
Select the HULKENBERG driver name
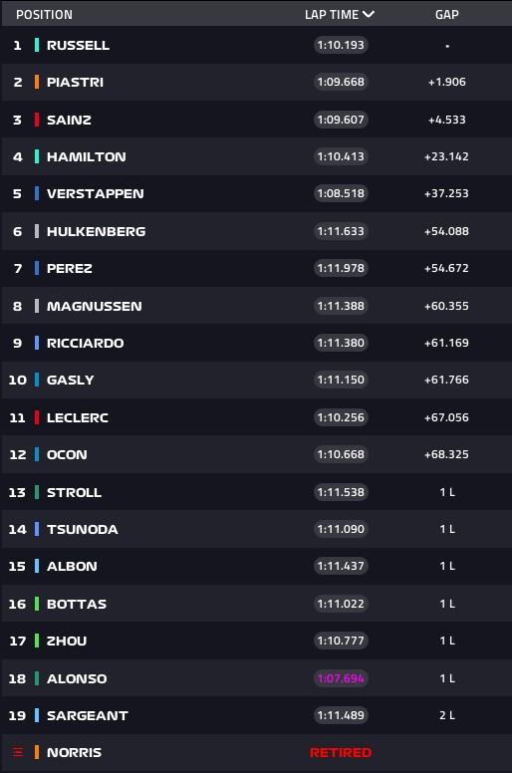click(96, 231)
